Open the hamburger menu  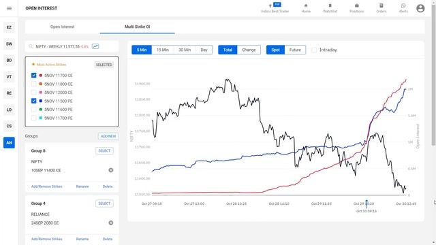click(x=9, y=8)
